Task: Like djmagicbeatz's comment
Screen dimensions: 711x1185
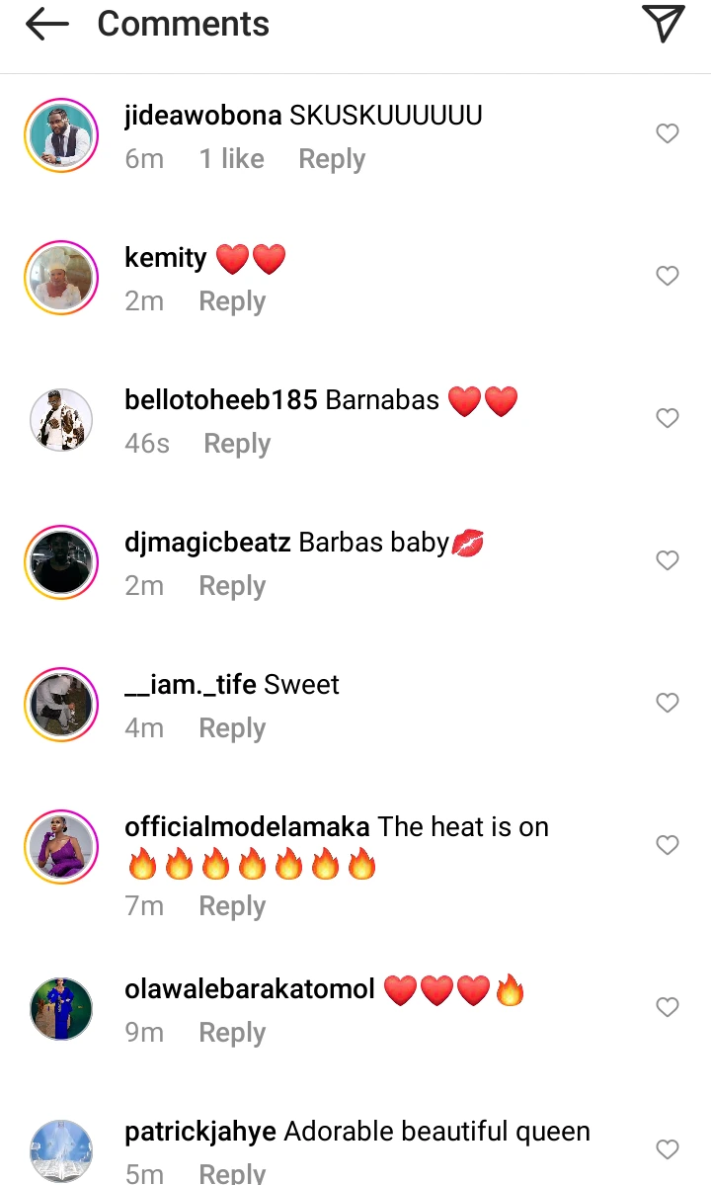Action: 667,560
